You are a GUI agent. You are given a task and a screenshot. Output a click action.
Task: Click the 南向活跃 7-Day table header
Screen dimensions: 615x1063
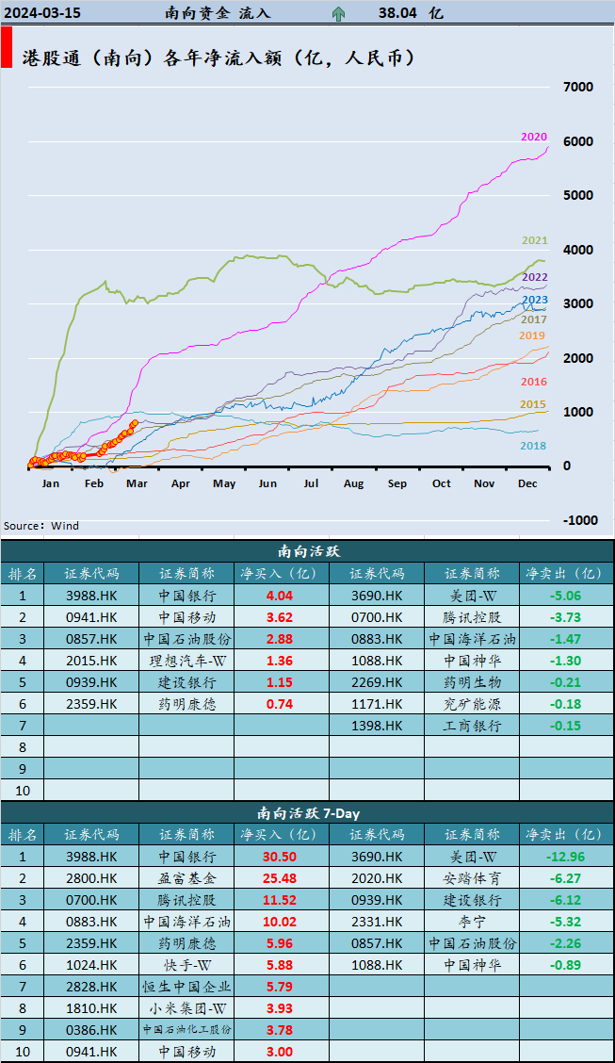click(x=307, y=811)
